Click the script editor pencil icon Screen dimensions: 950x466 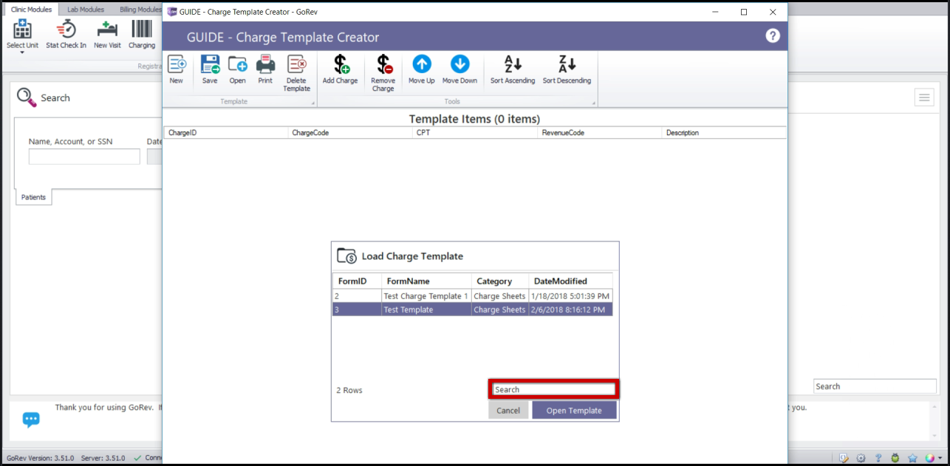844,458
